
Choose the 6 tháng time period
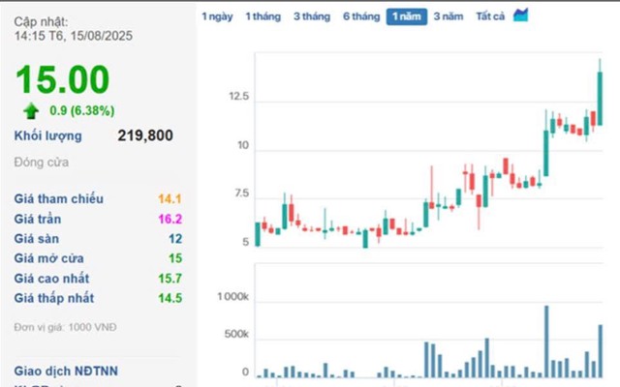pos(360,16)
